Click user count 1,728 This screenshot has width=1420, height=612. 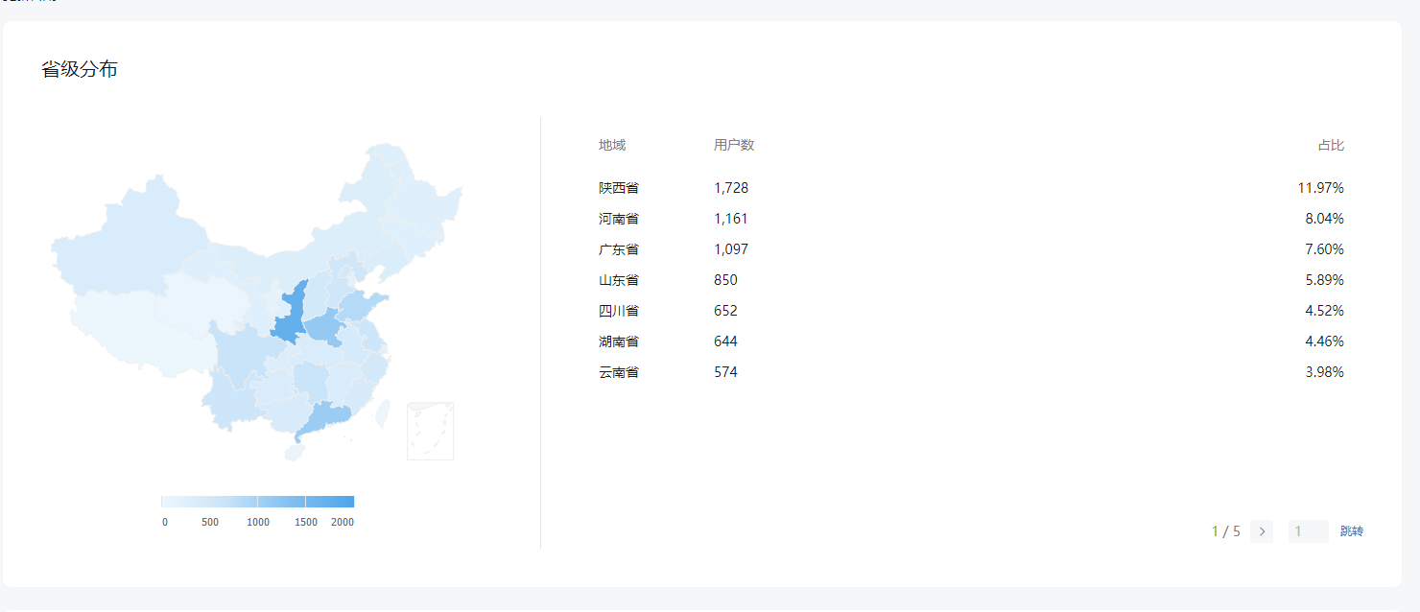pos(731,188)
